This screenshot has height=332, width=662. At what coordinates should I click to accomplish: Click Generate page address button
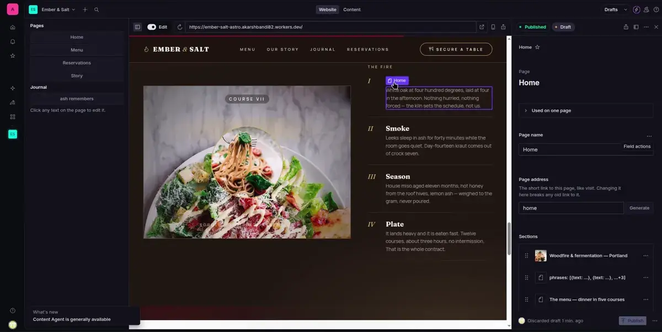click(x=639, y=208)
